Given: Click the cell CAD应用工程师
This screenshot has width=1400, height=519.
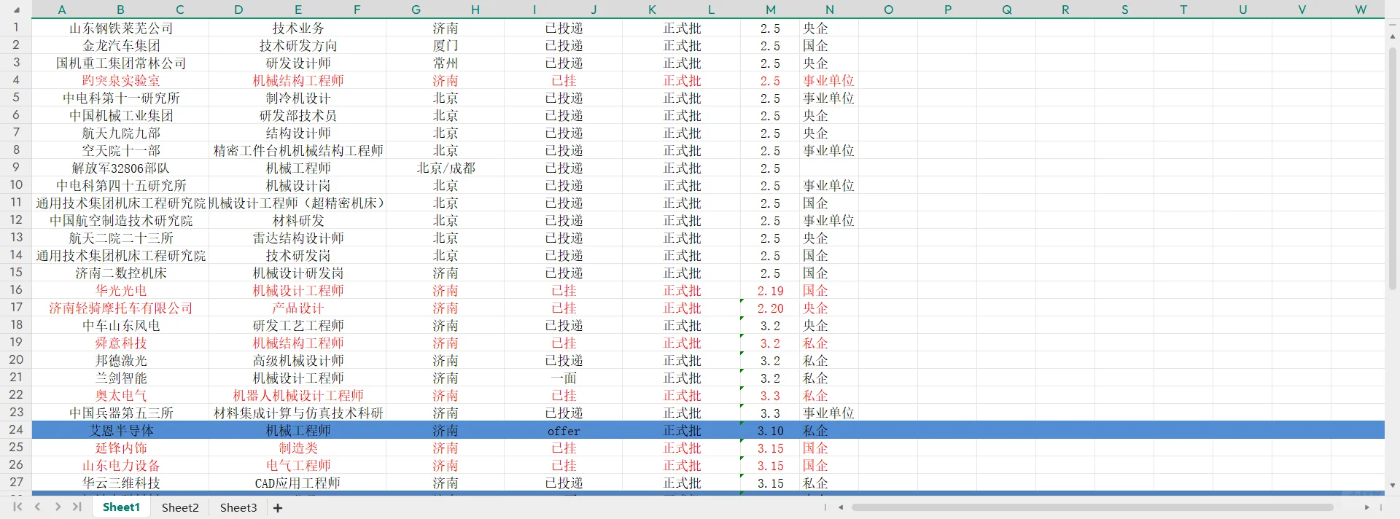Looking at the screenshot, I should tap(298, 483).
